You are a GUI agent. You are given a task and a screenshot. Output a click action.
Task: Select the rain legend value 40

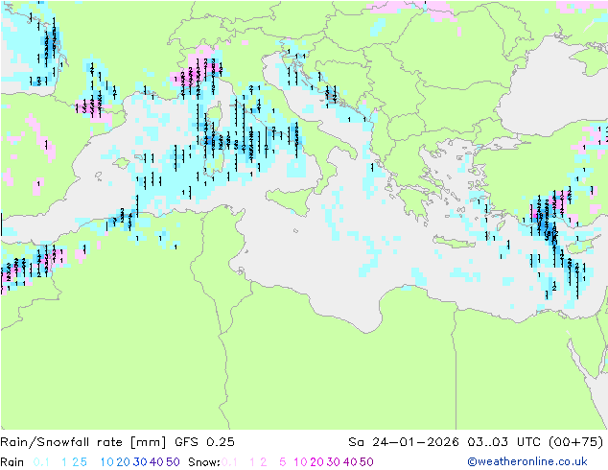[x=156, y=462]
